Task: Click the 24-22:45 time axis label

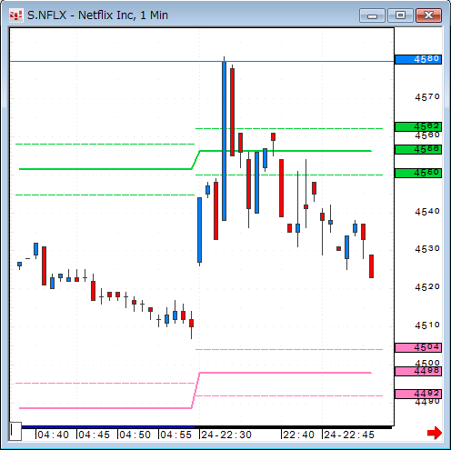Action: tap(349, 435)
